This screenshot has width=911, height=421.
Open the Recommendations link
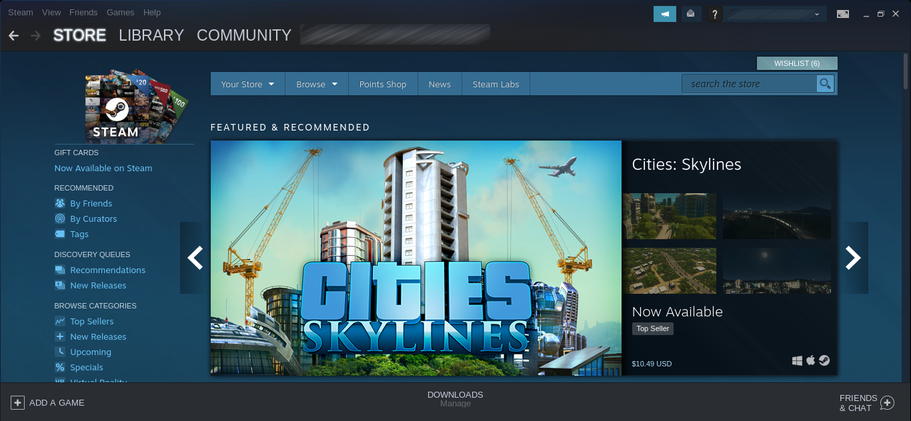[107, 270]
